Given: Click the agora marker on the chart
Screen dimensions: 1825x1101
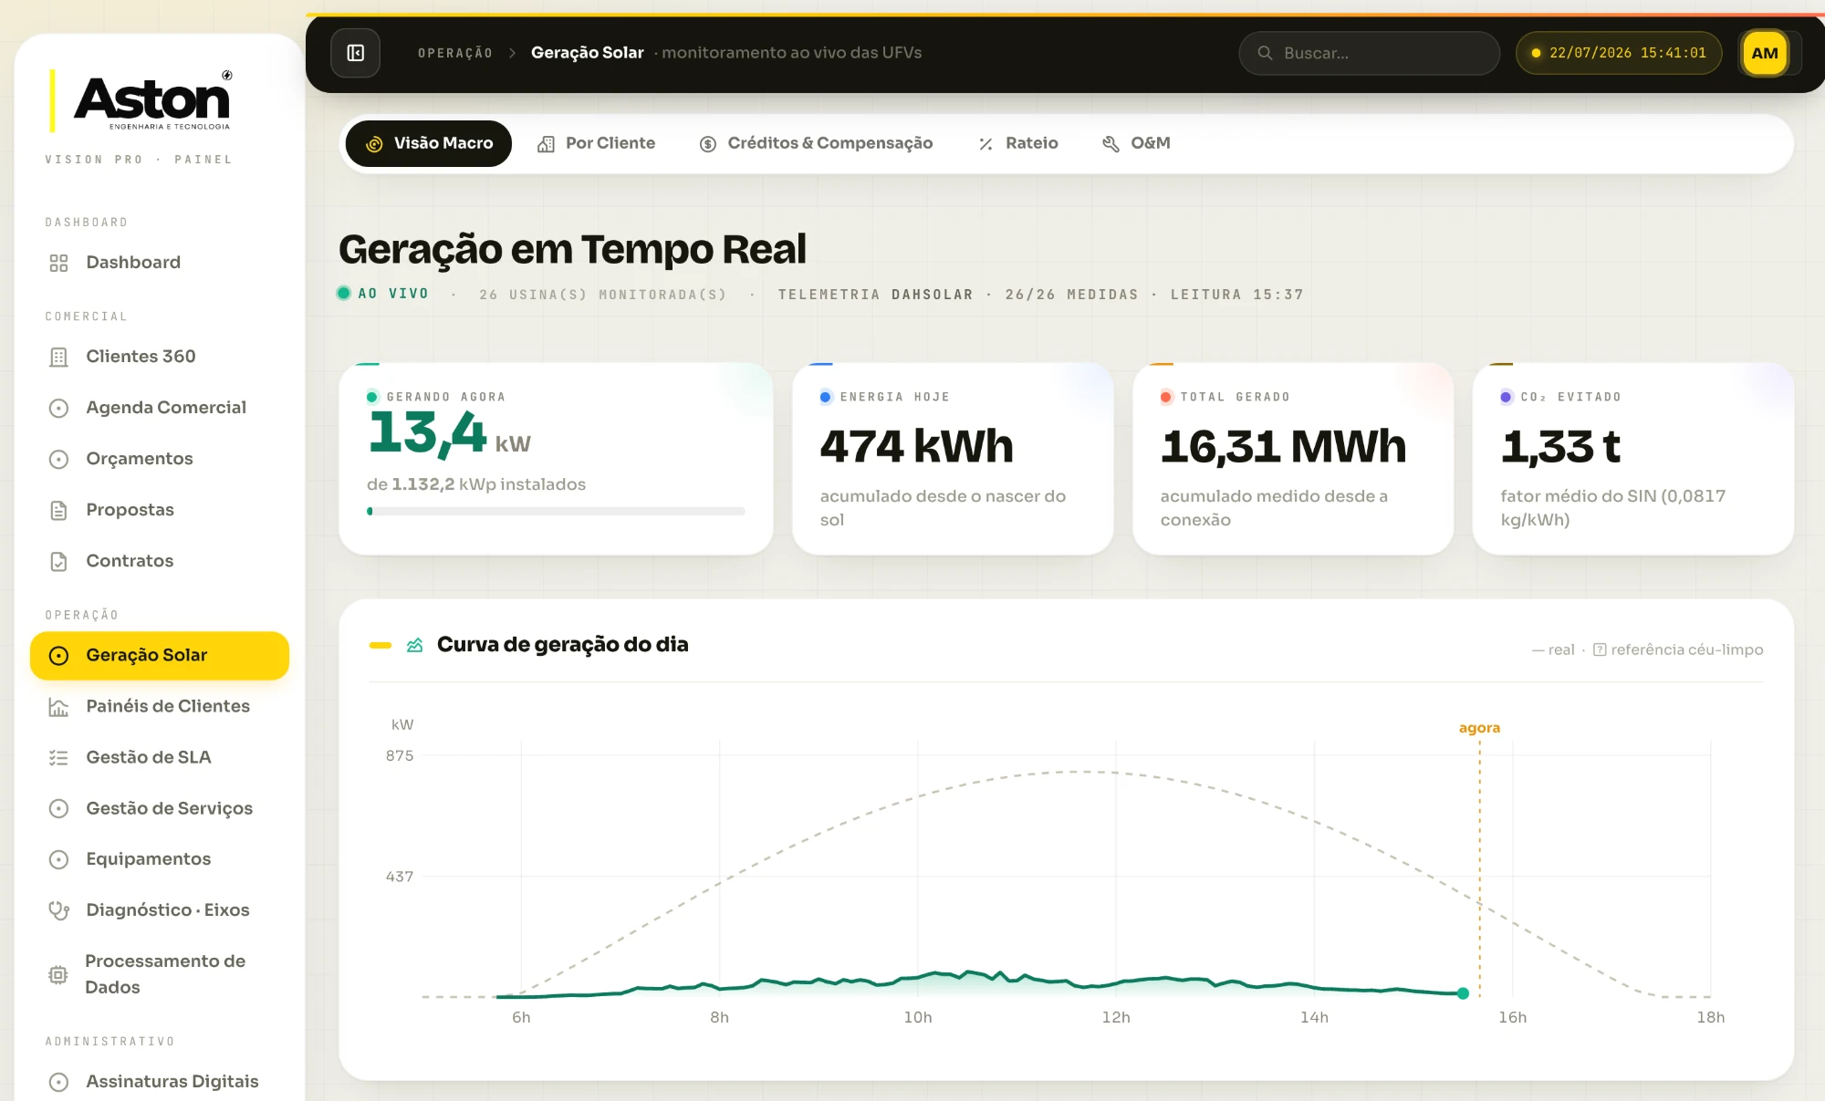Looking at the screenshot, I should click(1479, 728).
